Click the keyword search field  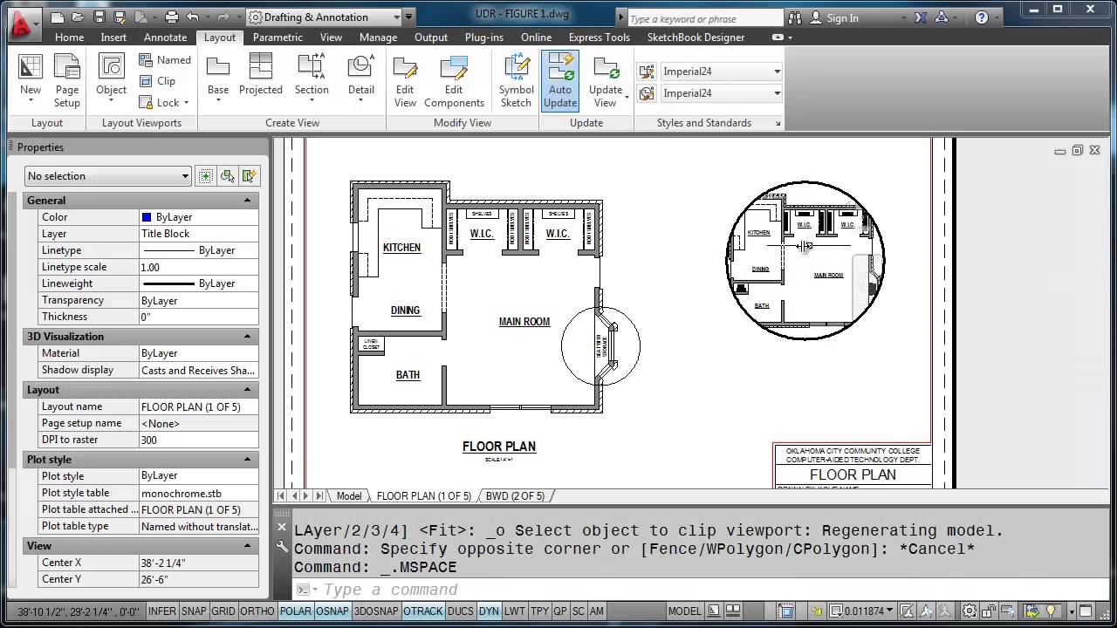coord(704,17)
